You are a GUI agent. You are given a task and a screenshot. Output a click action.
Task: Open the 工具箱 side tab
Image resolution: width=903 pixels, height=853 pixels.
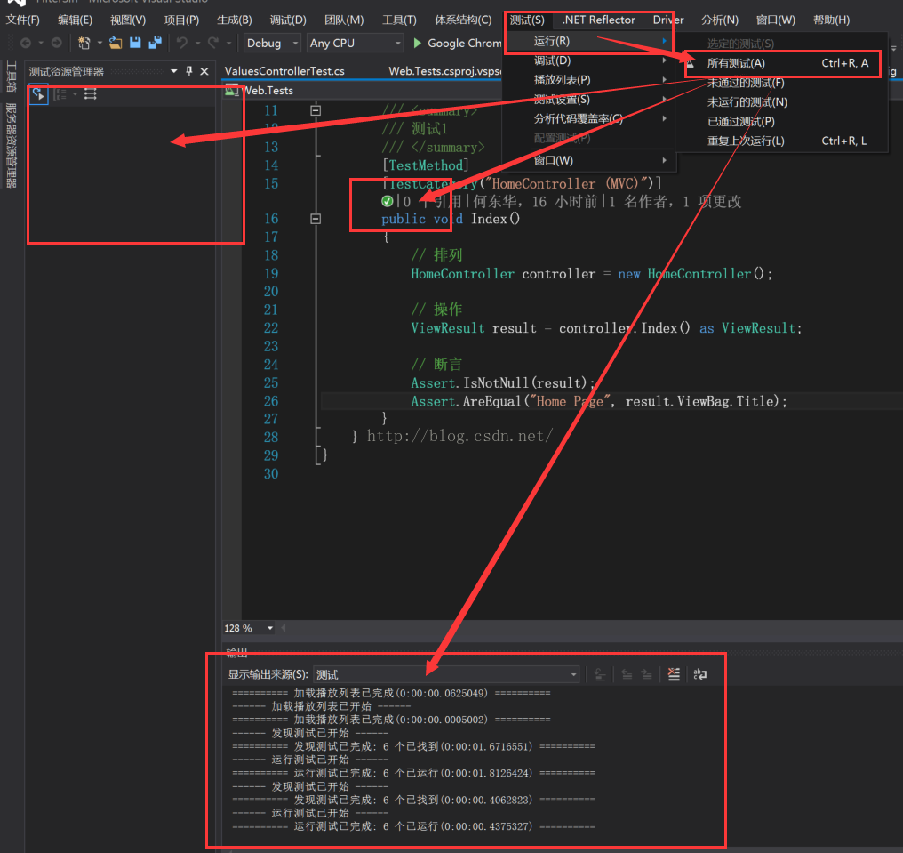pyautogui.click(x=11, y=76)
